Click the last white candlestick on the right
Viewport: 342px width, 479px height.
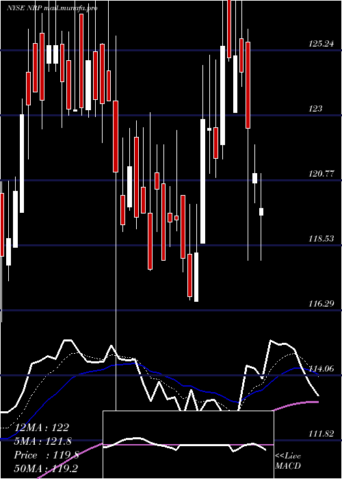[261, 211]
